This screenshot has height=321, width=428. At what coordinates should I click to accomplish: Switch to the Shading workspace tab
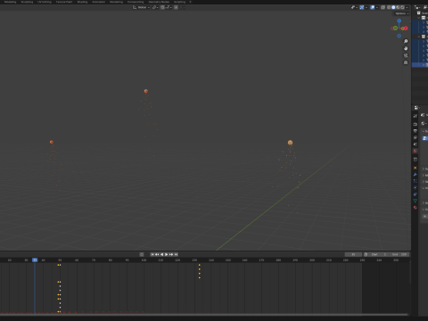pyautogui.click(x=82, y=2)
